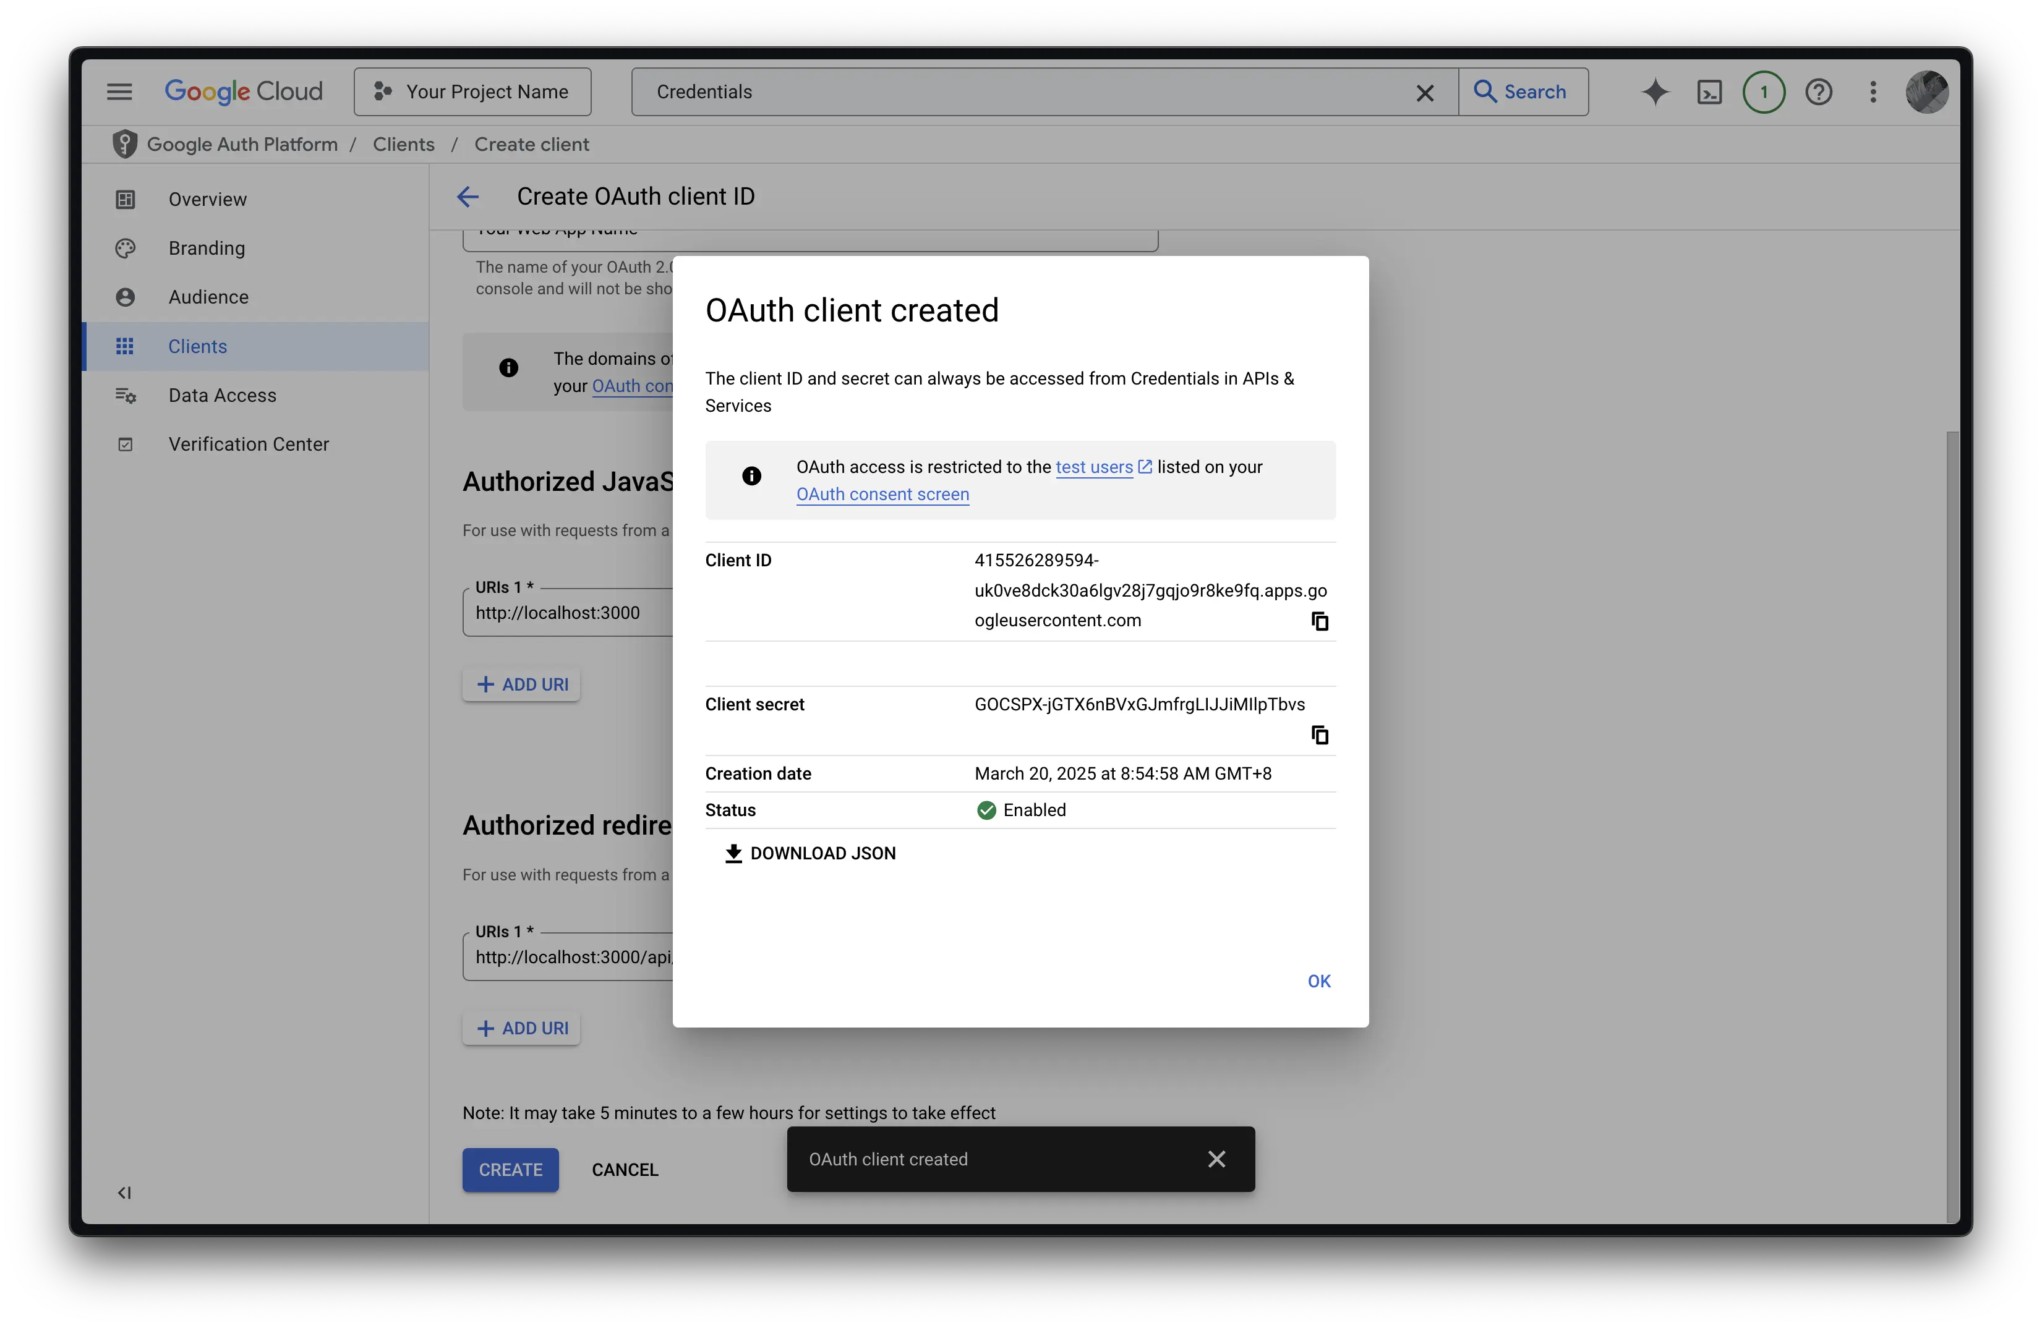The height and width of the screenshot is (1328, 2042).
Task: Click the Clients grid icon
Action: coord(126,347)
